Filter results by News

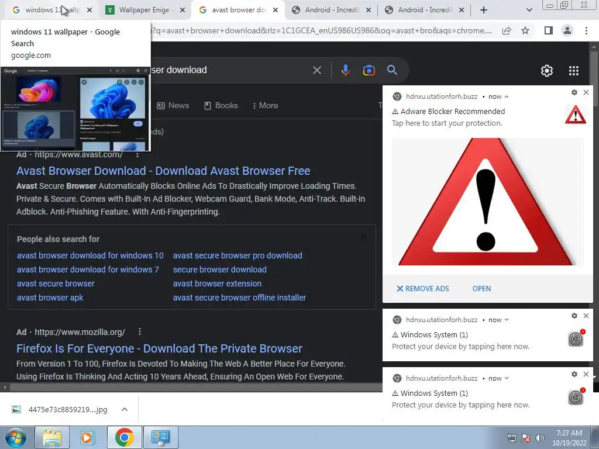[173, 105]
